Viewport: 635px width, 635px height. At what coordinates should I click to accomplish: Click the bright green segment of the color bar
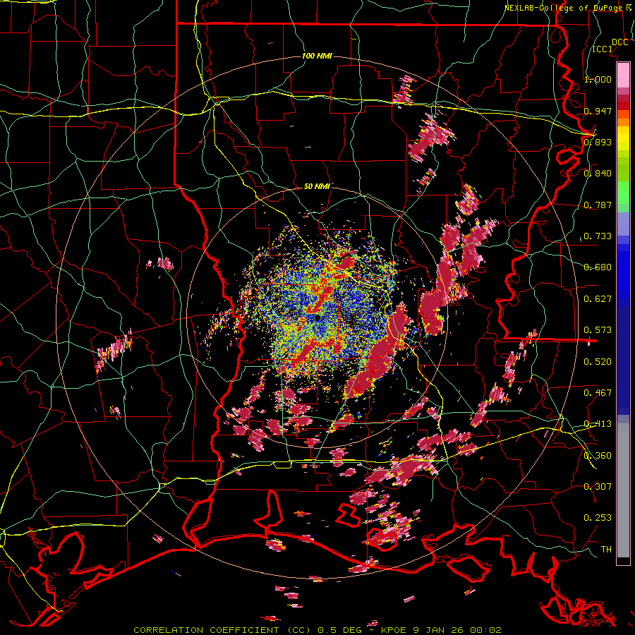point(623,193)
